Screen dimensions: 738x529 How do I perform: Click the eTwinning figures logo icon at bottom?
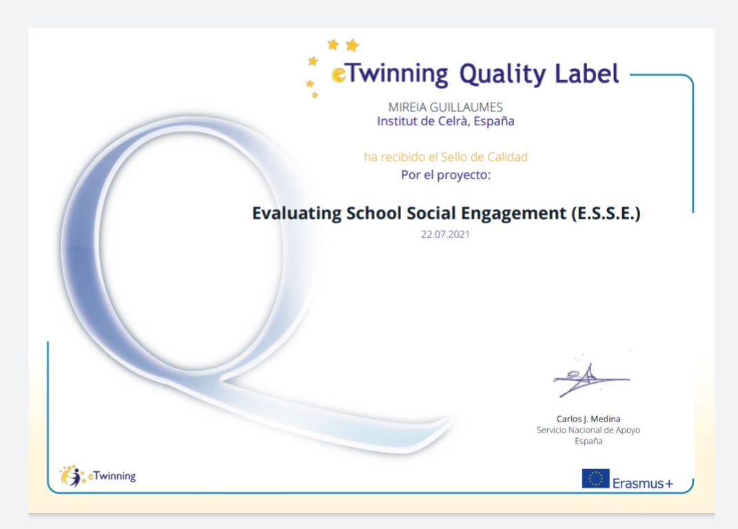click(x=72, y=476)
